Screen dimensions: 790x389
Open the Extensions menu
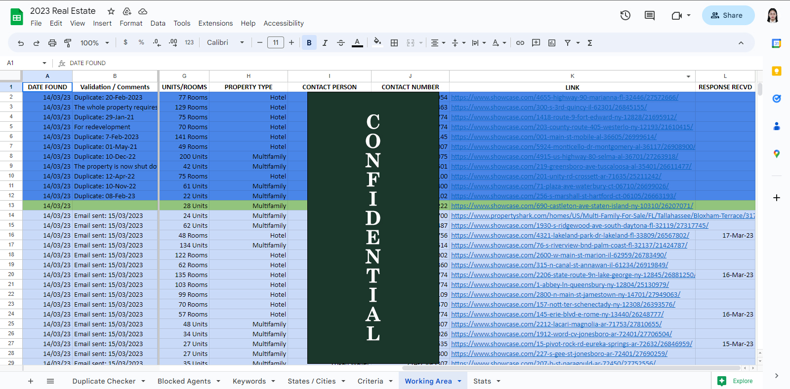[x=215, y=23]
